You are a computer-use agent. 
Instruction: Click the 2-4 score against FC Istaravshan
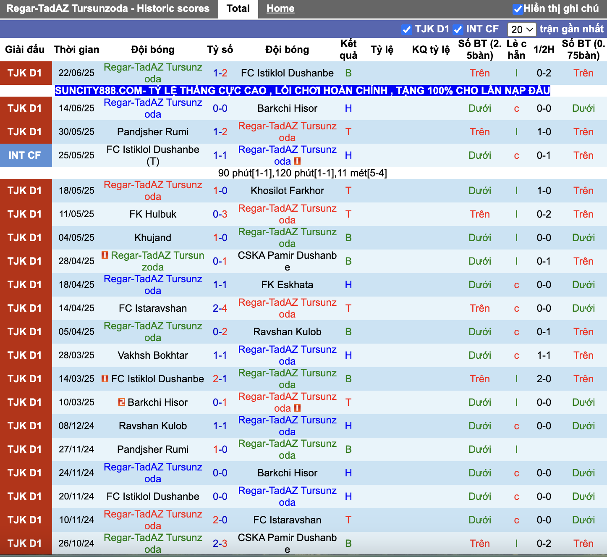(x=220, y=308)
